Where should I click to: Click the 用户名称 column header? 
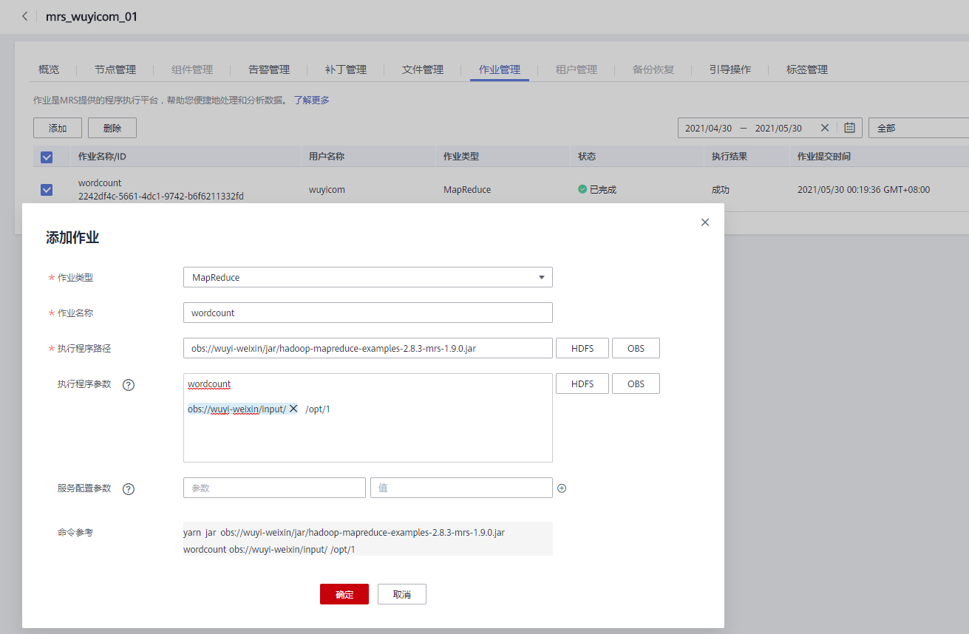pos(327,157)
